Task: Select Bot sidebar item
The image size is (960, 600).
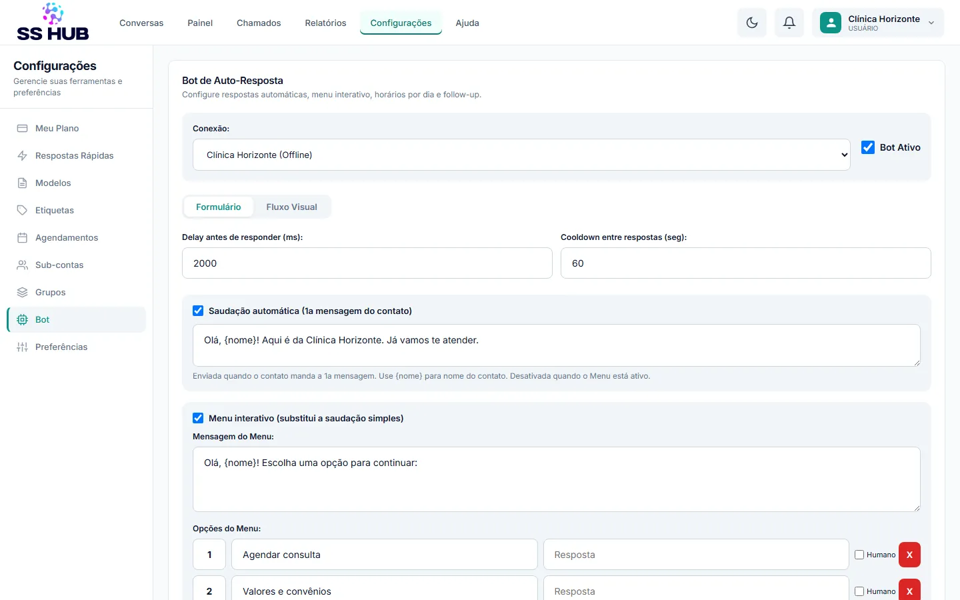Action: tap(76, 319)
